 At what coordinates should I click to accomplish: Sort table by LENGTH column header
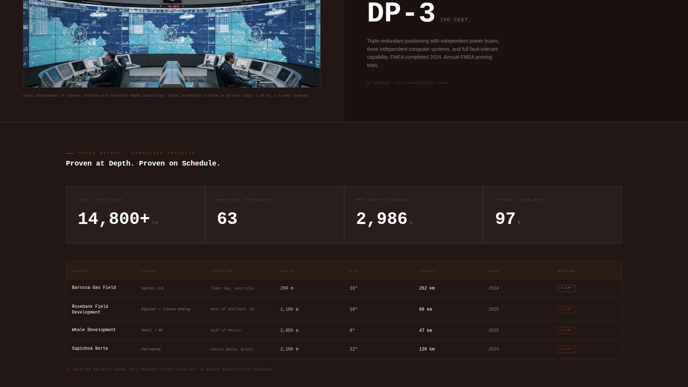(427, 271)
